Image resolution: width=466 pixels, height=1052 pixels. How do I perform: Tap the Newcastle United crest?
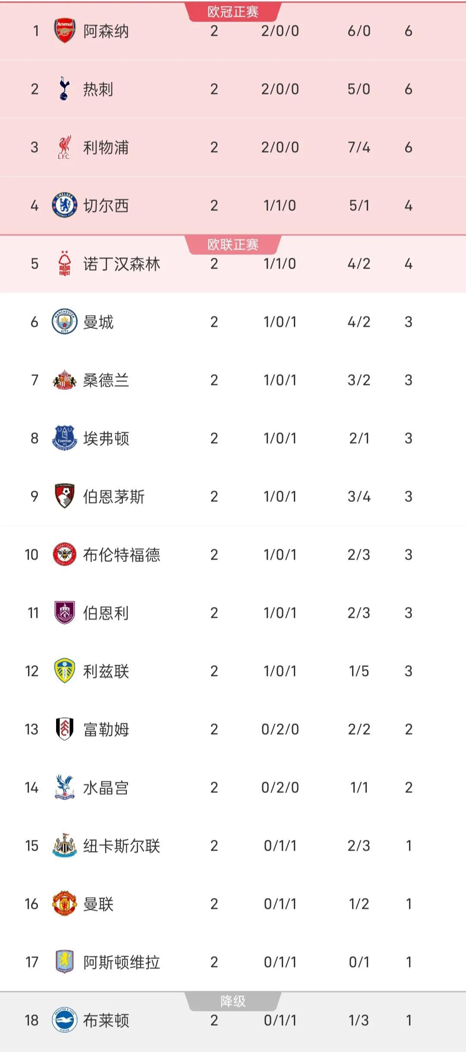tap(64, 845)
